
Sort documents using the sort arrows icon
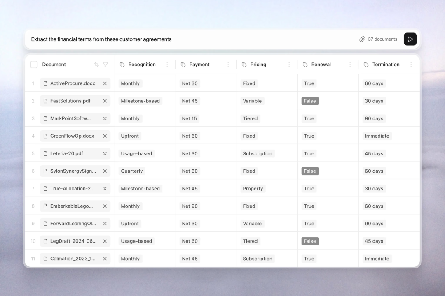pos(96,65)
